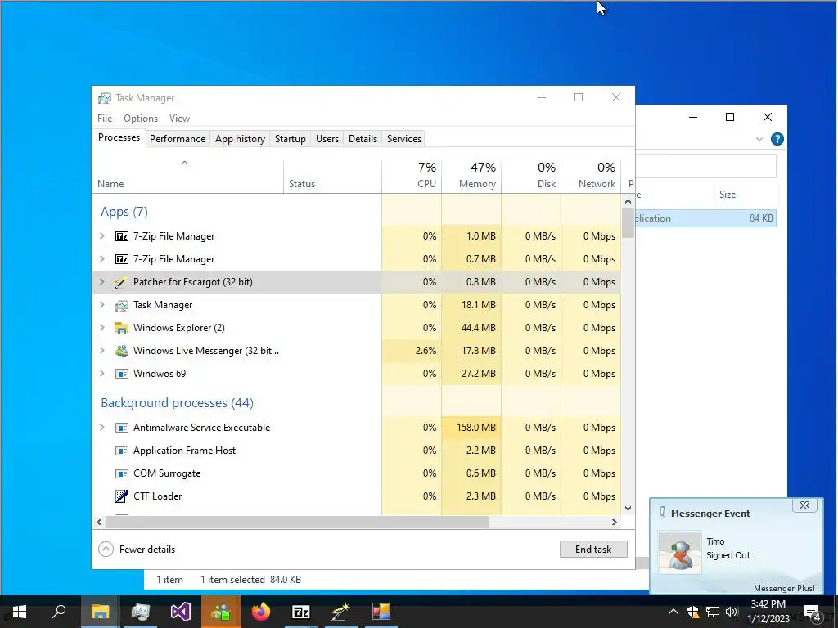This screenshot has width=838, height=628.
Task: Open the colorful window app on the taskbar
Action: (x=381, y=612)
